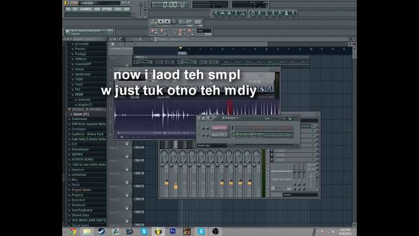
Task: Click the question mark help icon
Action: point(293,13)
